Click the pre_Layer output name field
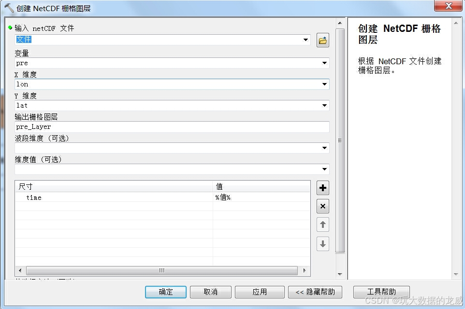 pyautogui.click(x=145, y=126)
